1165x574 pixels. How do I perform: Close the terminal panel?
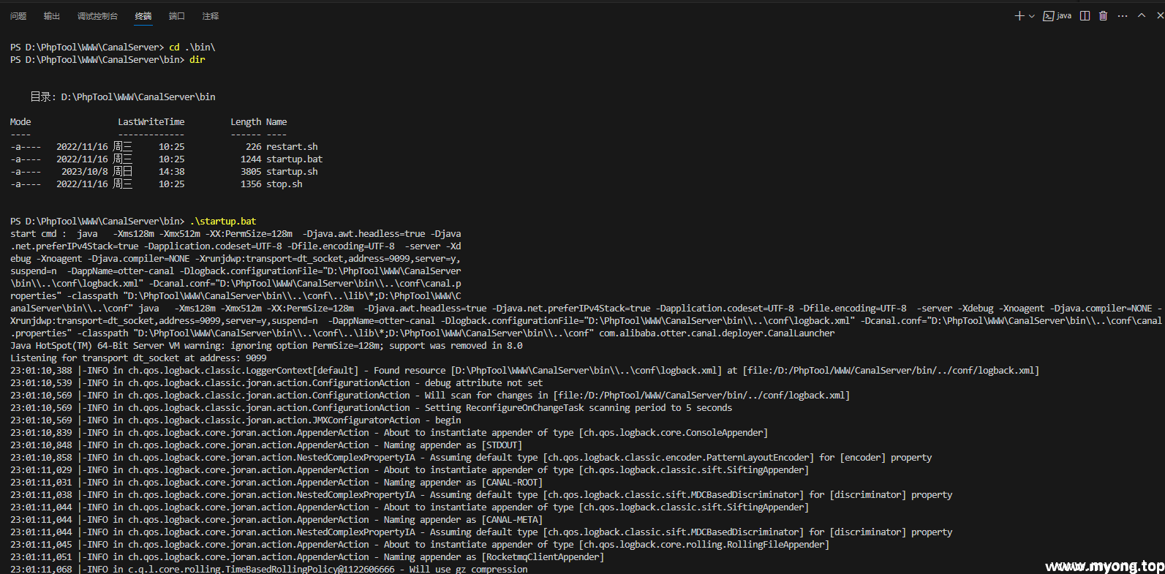tap(1160, 15)
